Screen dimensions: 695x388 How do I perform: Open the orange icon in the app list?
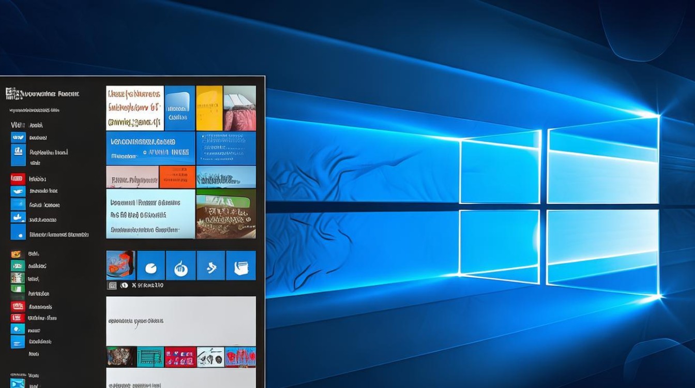point(17,254)
